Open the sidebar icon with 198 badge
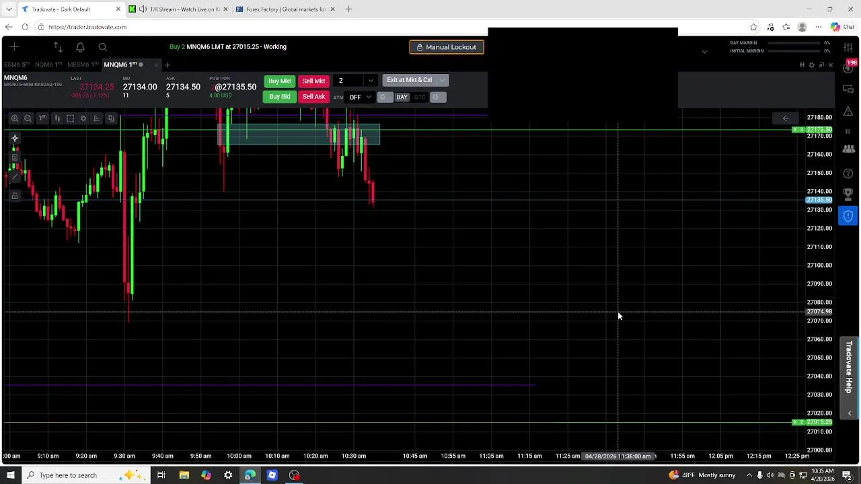This screenshot has height=484, width=861. tap(848, 67)
